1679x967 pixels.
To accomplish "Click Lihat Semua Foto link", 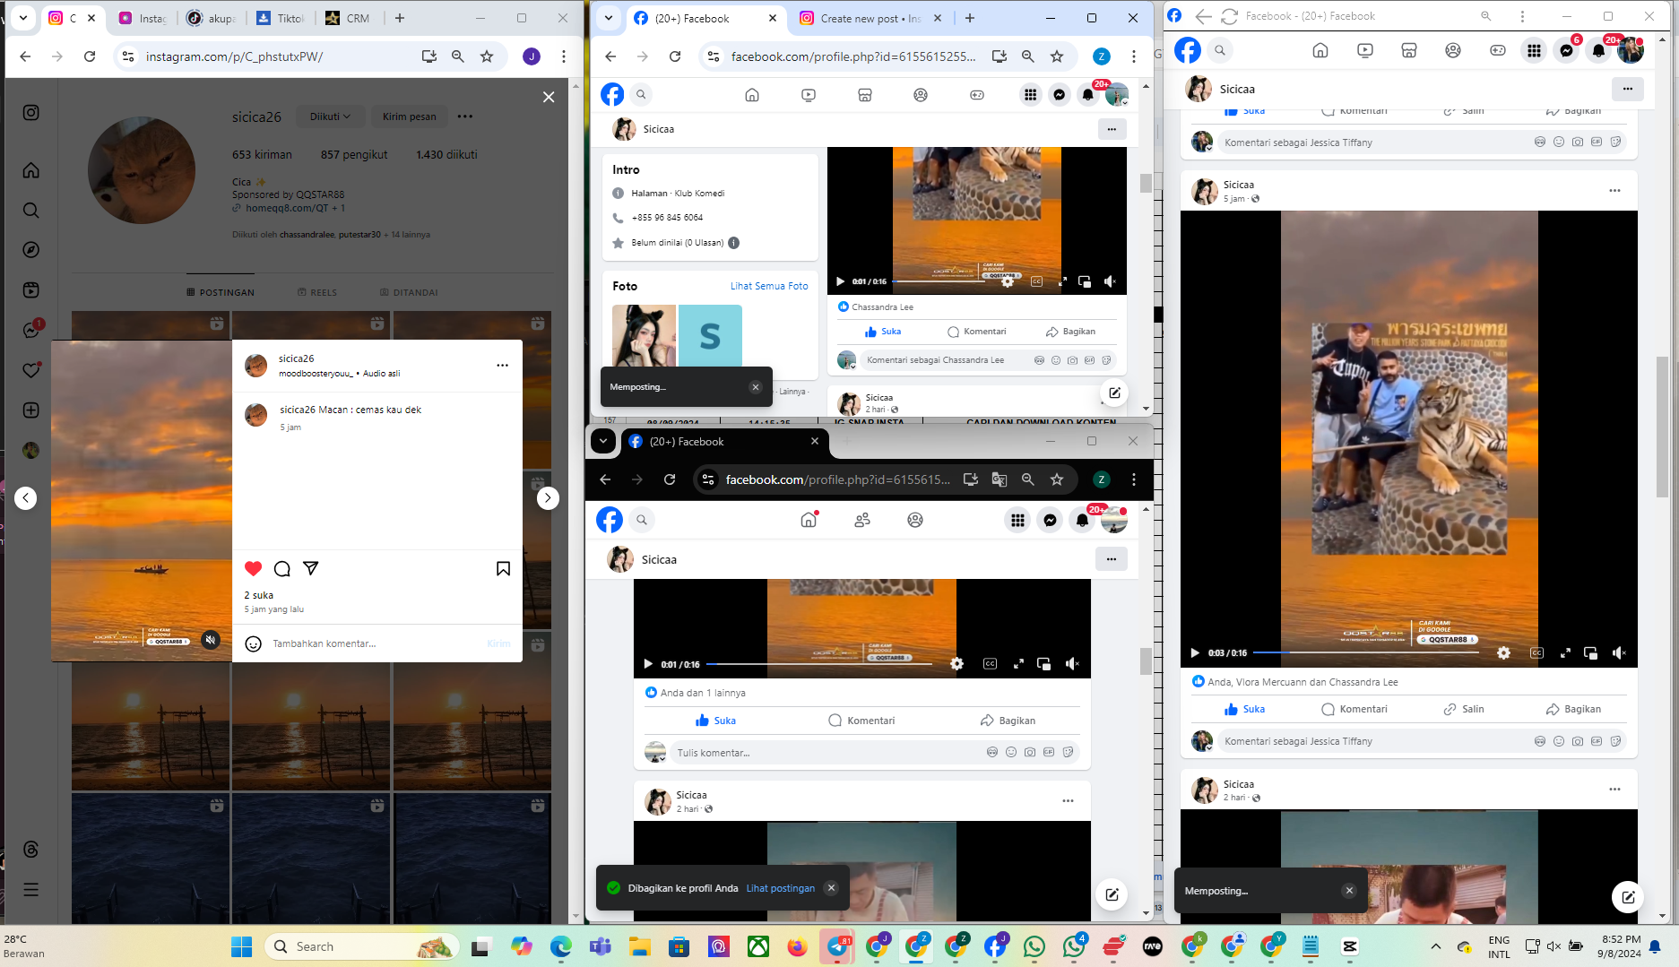I will point(769,286).
